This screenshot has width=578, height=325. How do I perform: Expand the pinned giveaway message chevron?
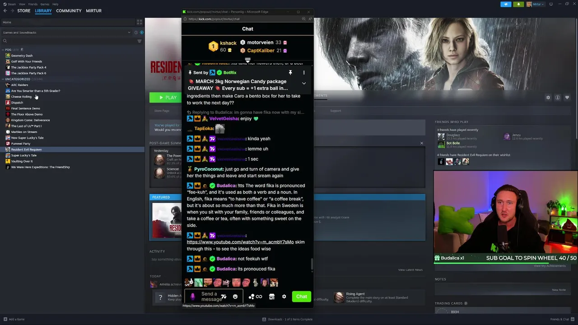pos(304,84)
